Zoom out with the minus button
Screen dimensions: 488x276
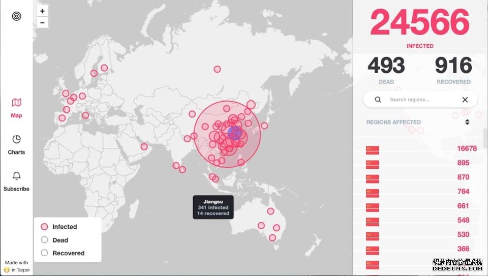42,22
